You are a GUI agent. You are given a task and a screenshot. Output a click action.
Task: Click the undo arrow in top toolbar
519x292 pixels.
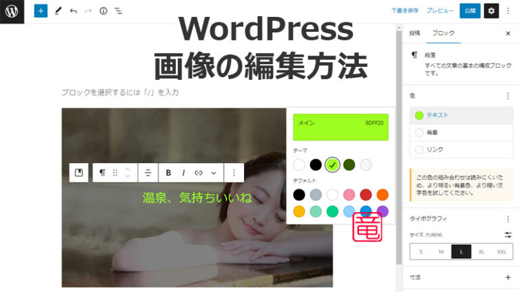pos(73,11)
